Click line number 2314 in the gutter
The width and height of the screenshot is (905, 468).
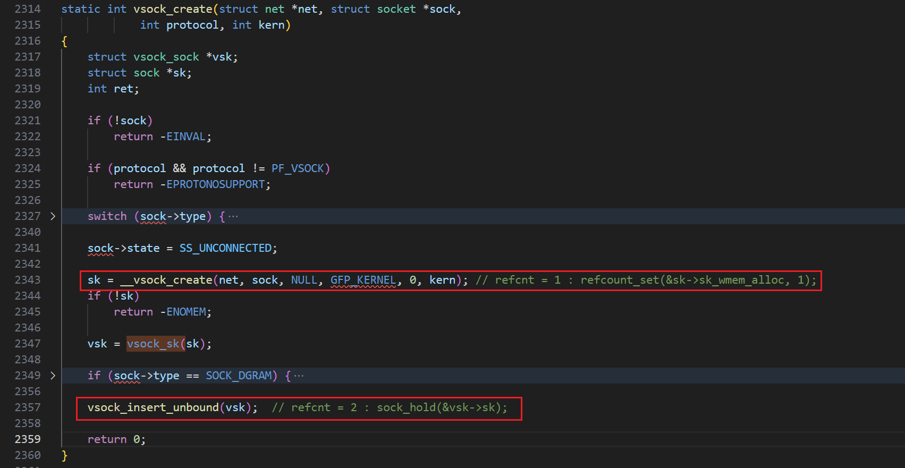(x=28, y=9)
